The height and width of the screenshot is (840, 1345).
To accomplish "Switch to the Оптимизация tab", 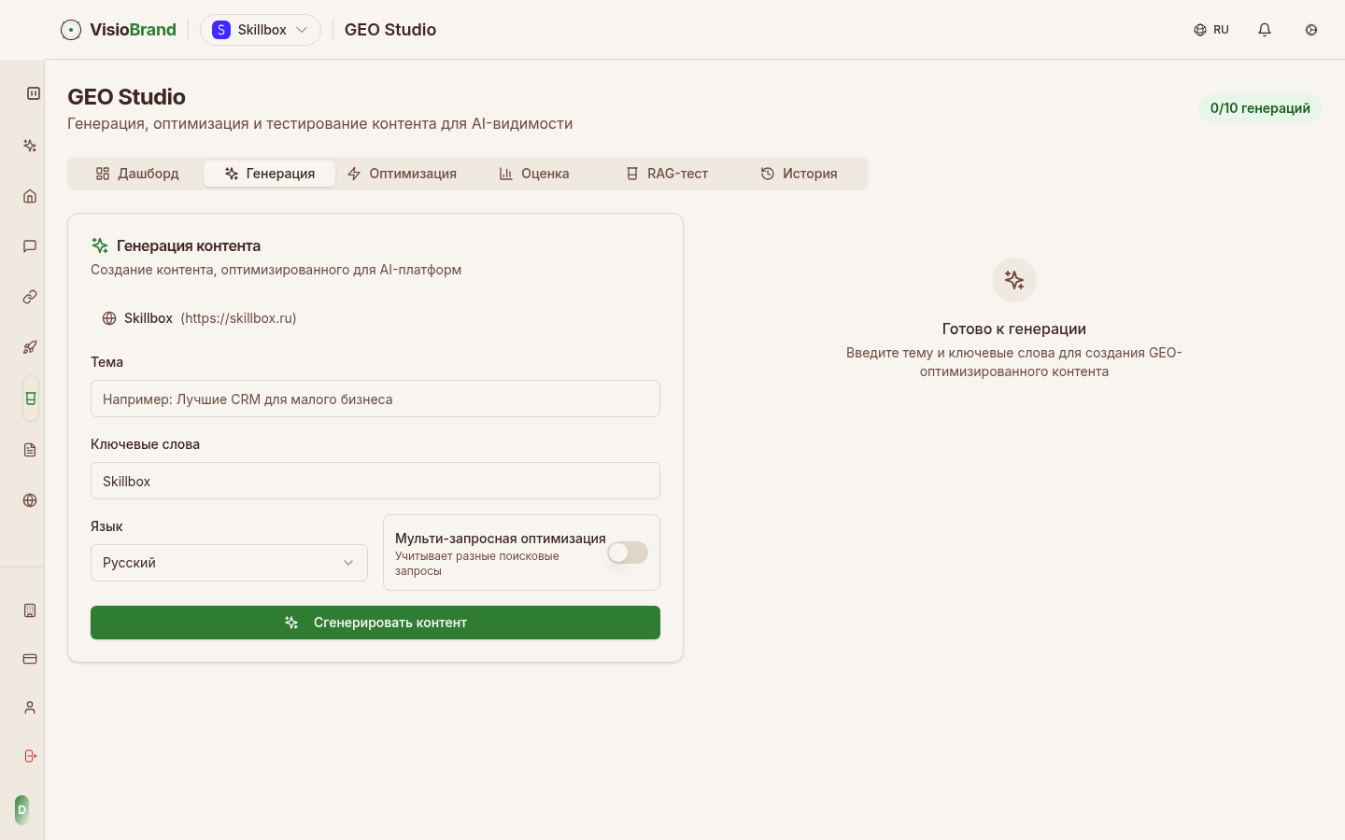I will tap(402, 174).
